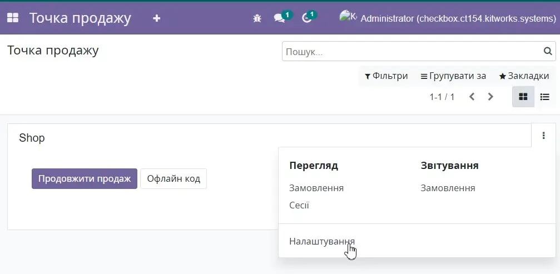The width and height of the screenshot is (560, 274).
Task: Open the apps grid home menu
Action: [12, 18]
